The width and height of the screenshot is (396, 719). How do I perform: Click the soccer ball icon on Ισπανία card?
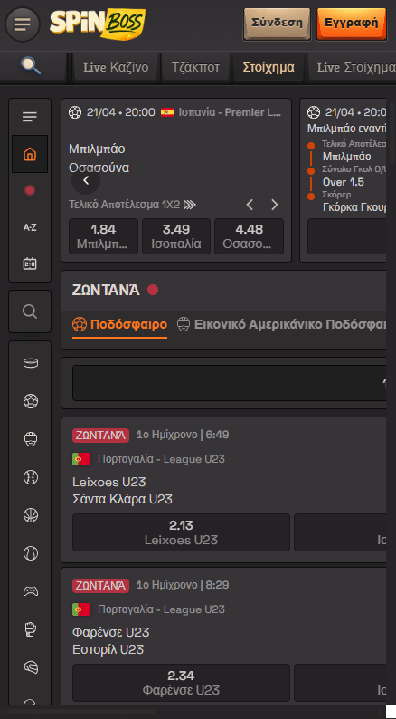75,112
